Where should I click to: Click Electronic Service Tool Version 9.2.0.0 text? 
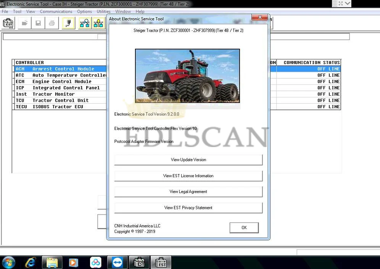pyautogui.click(x=147, y=114)
